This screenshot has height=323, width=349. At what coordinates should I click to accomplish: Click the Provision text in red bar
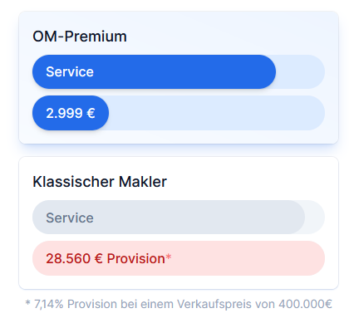click(x=135, y=259)
